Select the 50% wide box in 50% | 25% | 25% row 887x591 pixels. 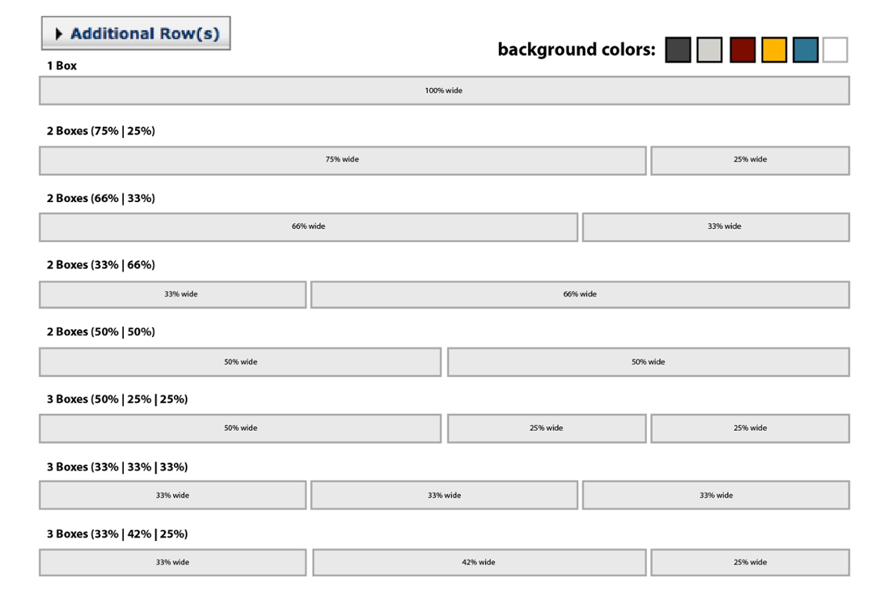pos(240,429)
